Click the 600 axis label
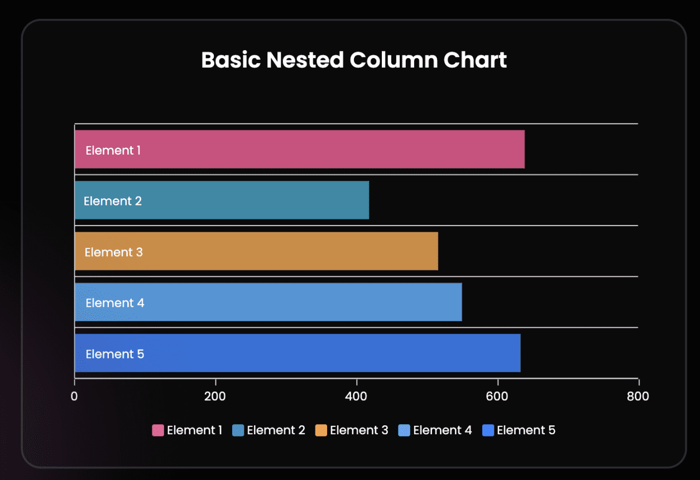 coord(497,396)
